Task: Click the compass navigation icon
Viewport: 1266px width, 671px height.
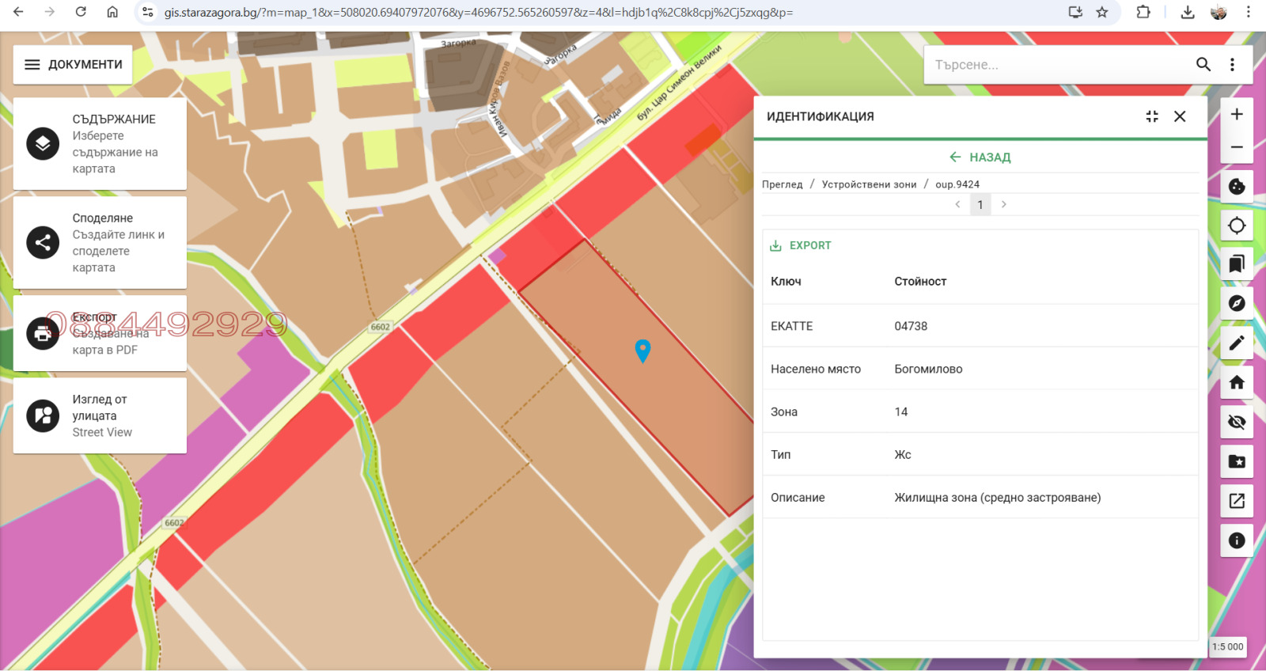Action: click(x=1237, y=303)
